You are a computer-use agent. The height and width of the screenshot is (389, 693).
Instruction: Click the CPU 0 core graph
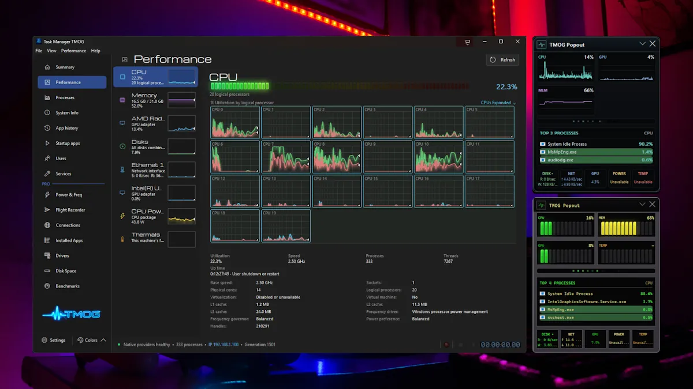point(235,122)
